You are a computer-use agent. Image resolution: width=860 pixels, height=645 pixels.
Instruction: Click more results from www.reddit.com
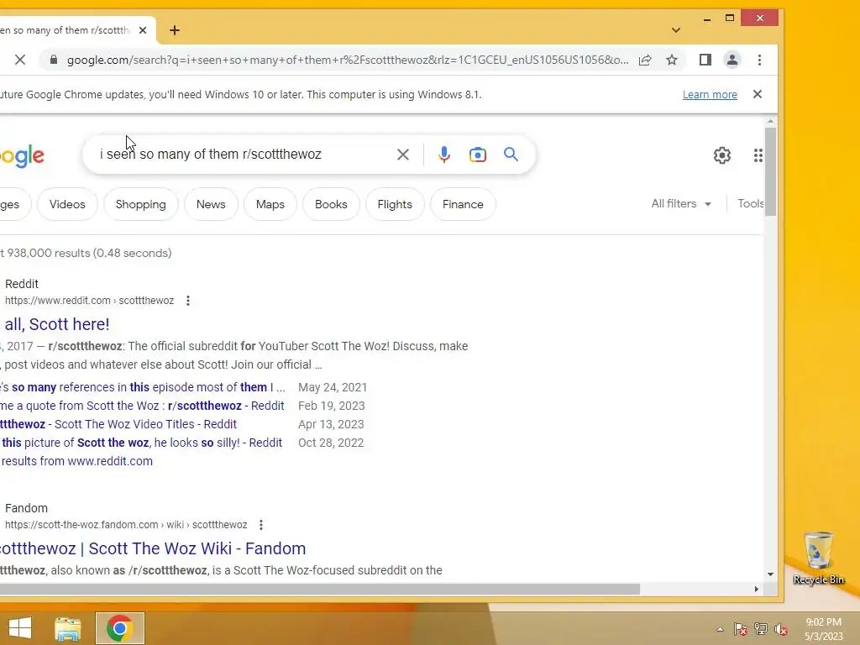click(76, 461)
